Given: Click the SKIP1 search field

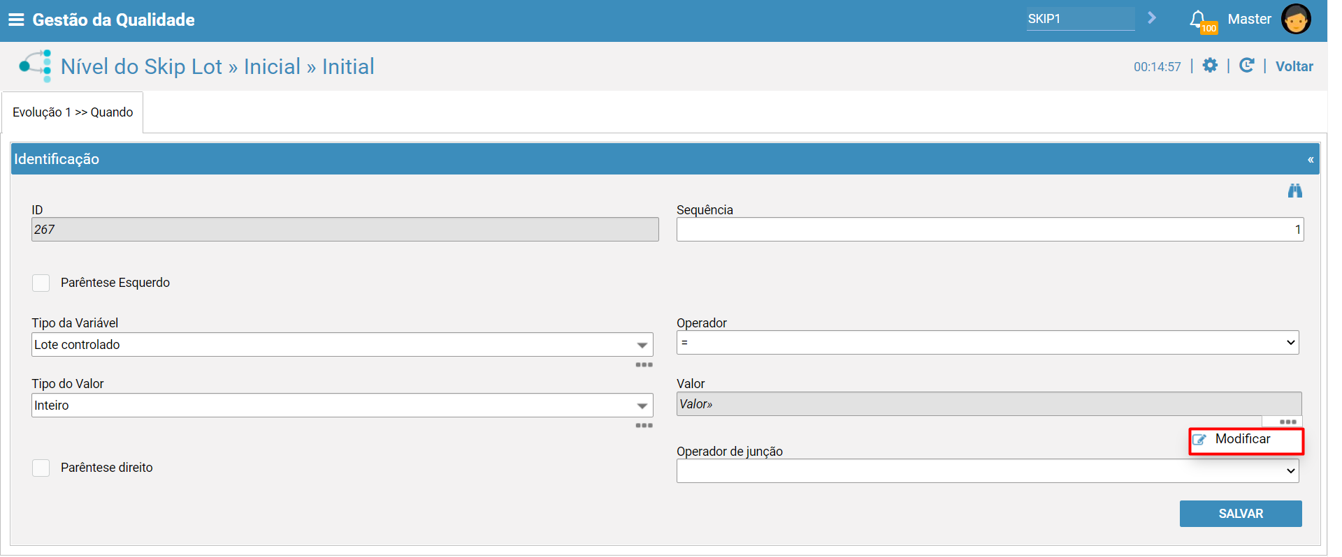Looking at the screenshot, I should pos(1081,19).
